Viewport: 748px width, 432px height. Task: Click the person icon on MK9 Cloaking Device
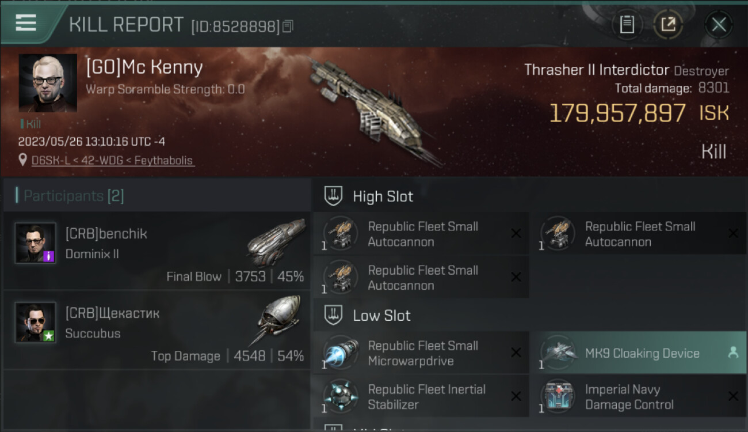(x=733, y=353)
